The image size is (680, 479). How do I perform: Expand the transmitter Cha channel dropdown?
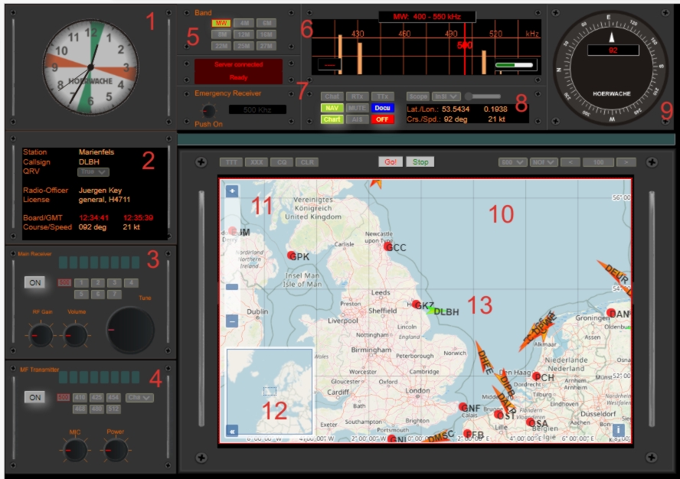[140, 397]
